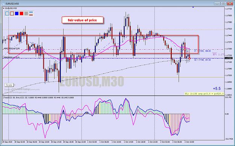Select the lower red circle trade marker
The height and width of the screenshot is (146, 235).
tap(190, 58)
